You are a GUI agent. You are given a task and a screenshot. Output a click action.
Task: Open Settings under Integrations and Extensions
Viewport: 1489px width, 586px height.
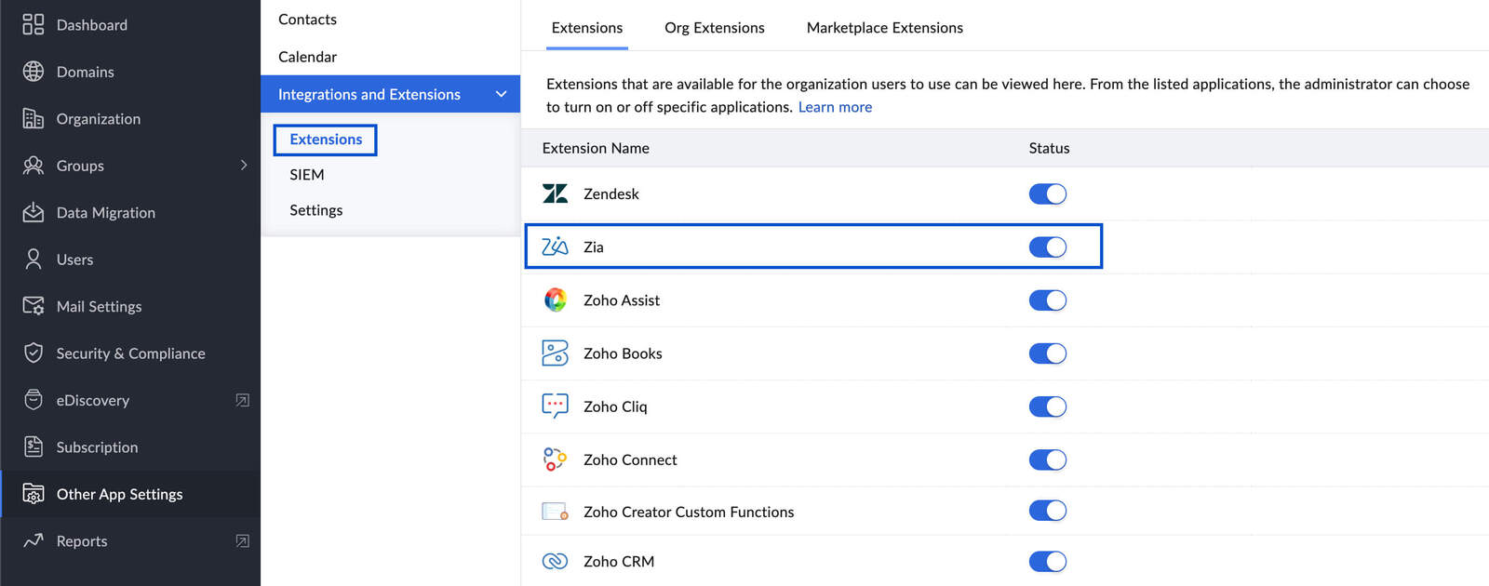coord(316,210)
